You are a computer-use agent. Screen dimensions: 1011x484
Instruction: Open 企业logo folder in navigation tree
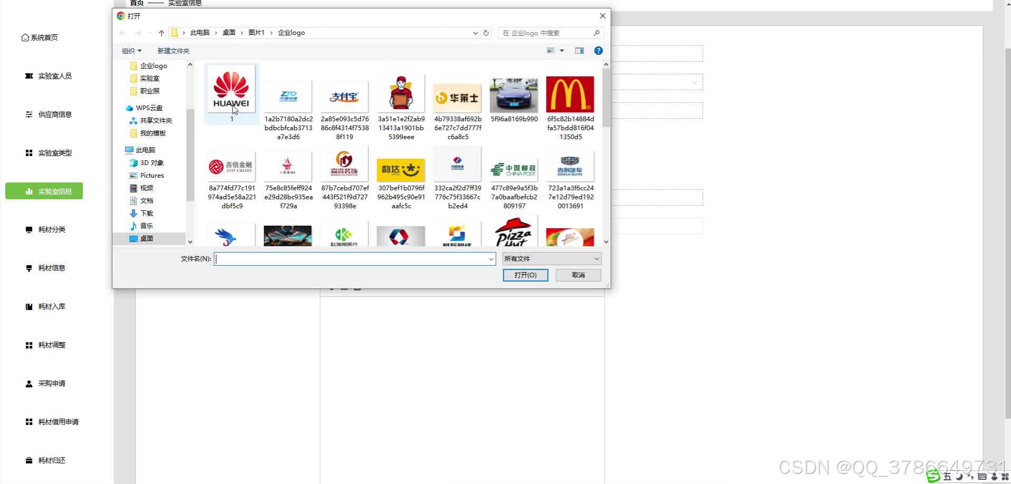[x=149, y=66]
